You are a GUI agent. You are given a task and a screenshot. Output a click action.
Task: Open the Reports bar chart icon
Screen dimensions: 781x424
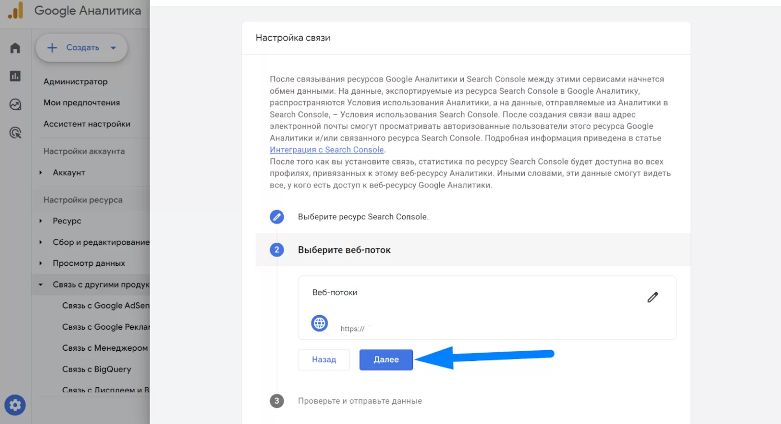(x=15, y=76)
